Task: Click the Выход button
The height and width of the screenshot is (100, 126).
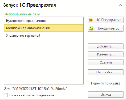Action: tap(106, 95)
